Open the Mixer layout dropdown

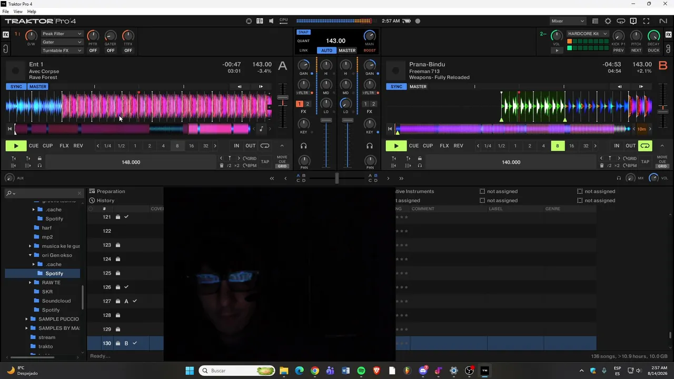(568, 21)
